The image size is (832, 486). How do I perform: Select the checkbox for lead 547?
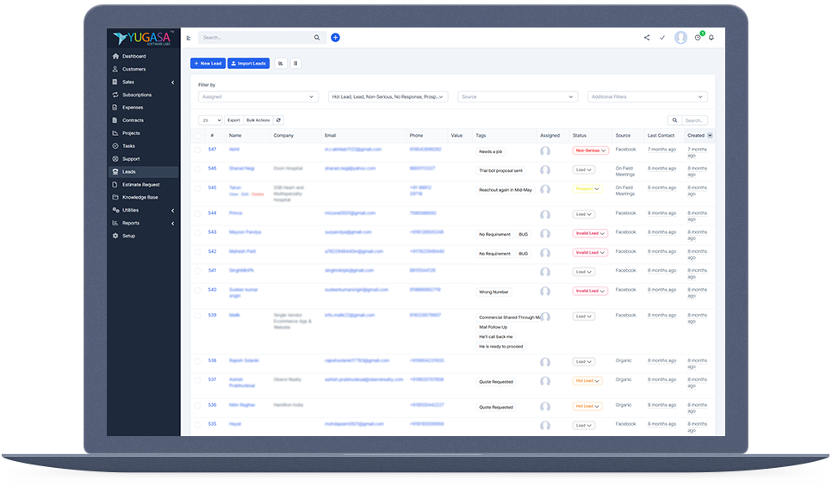tap(197, 151)
